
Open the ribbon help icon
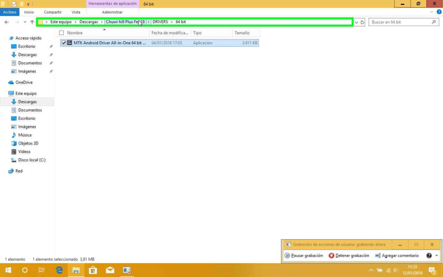(439, 12)
